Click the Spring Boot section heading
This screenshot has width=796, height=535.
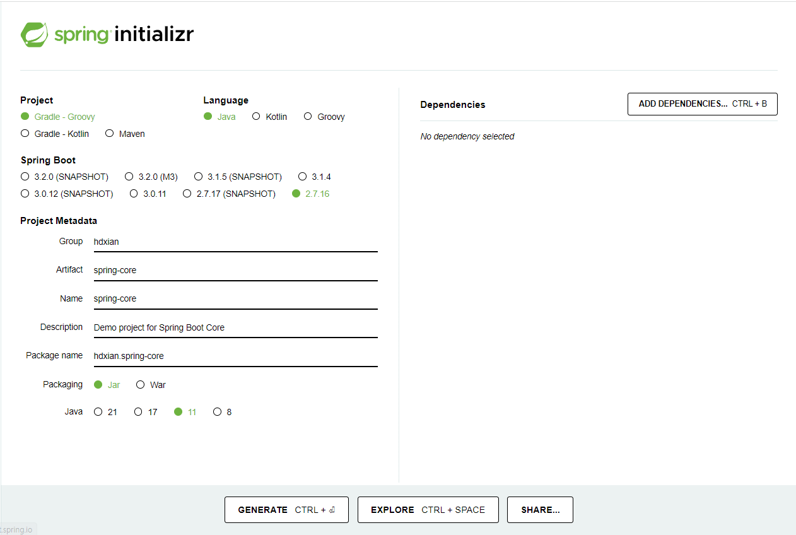(48, 160)
